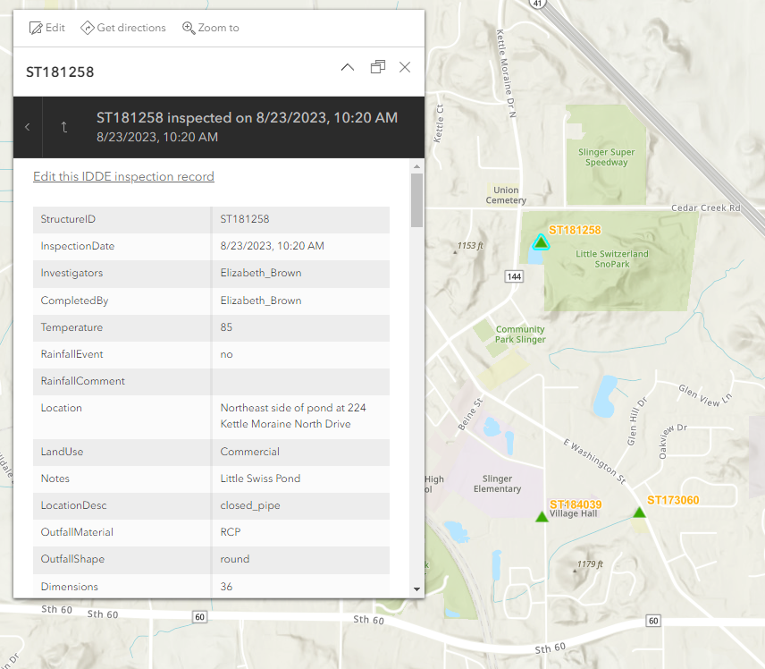765x669 pixels.
Task: Open Edit this IDDE inspection record link
Action: (123, 176)
